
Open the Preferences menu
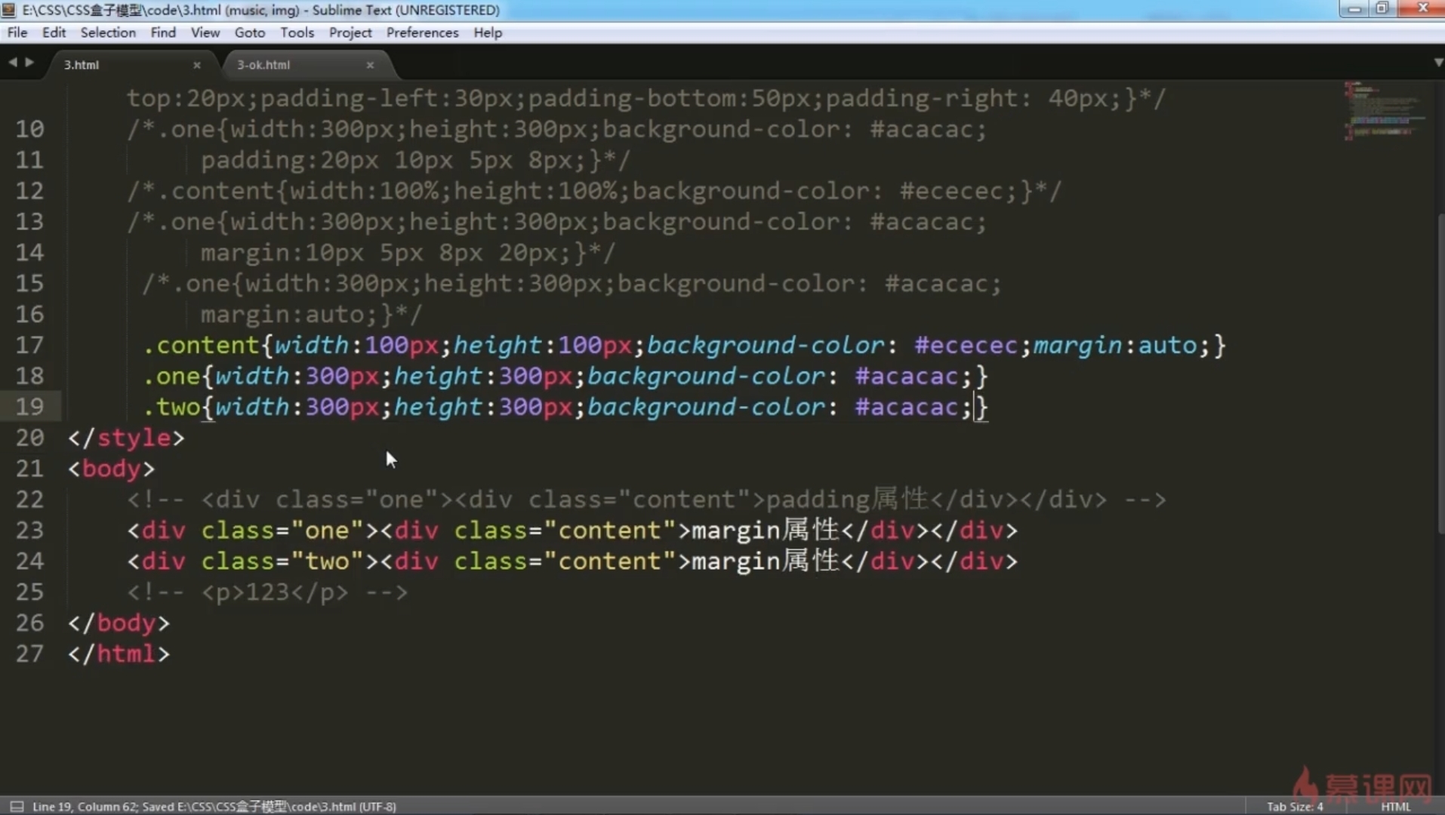pos(422,32)
